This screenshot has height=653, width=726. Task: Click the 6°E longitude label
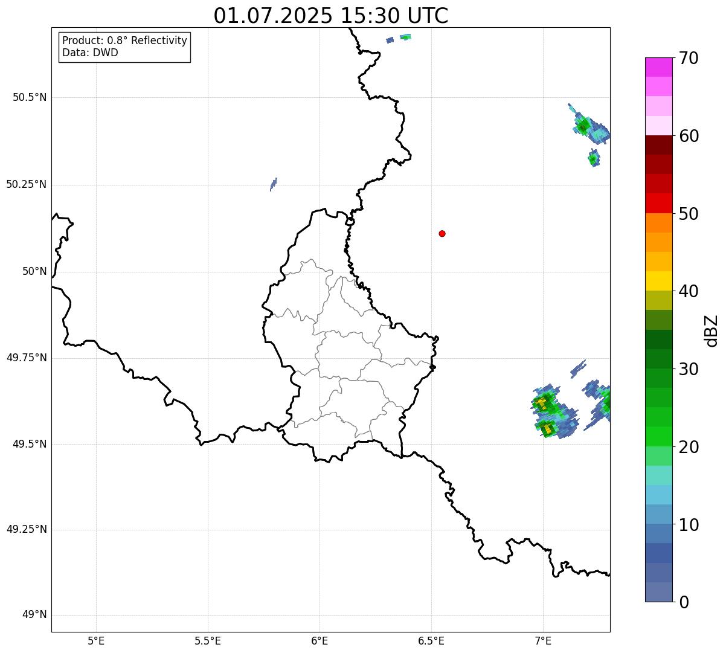click(320, 640)
